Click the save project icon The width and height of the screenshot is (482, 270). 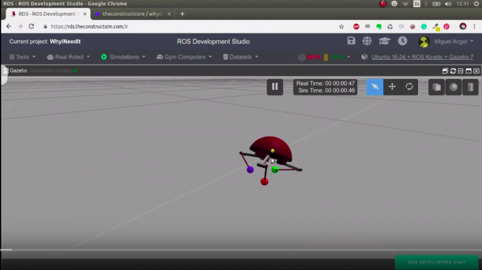(x=351, y=41)
